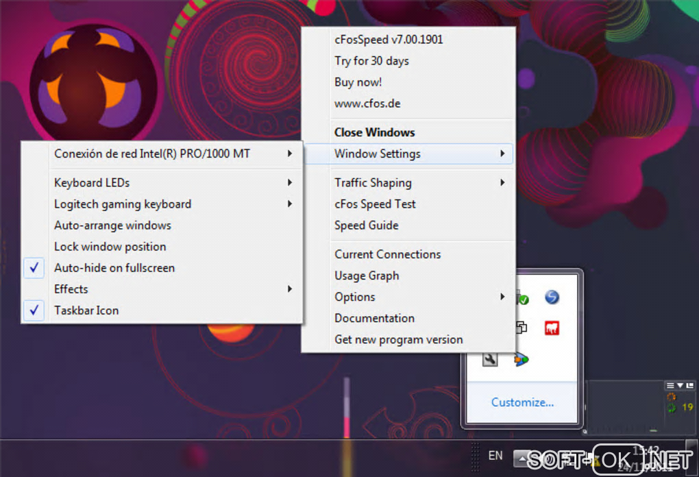The height and width of the screenshot is (477, 699).
Task: Click Get new program version
Action: [x=409, y=340]
